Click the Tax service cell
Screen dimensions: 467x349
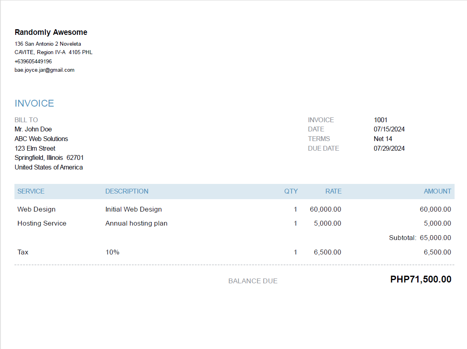tap(22, 252)
